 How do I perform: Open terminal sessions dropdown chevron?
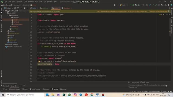point(24,86)
